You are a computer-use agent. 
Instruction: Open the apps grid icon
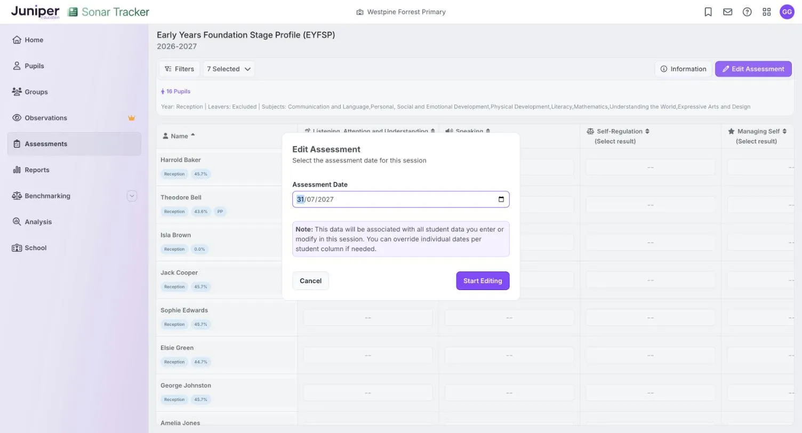coord(767,12)
